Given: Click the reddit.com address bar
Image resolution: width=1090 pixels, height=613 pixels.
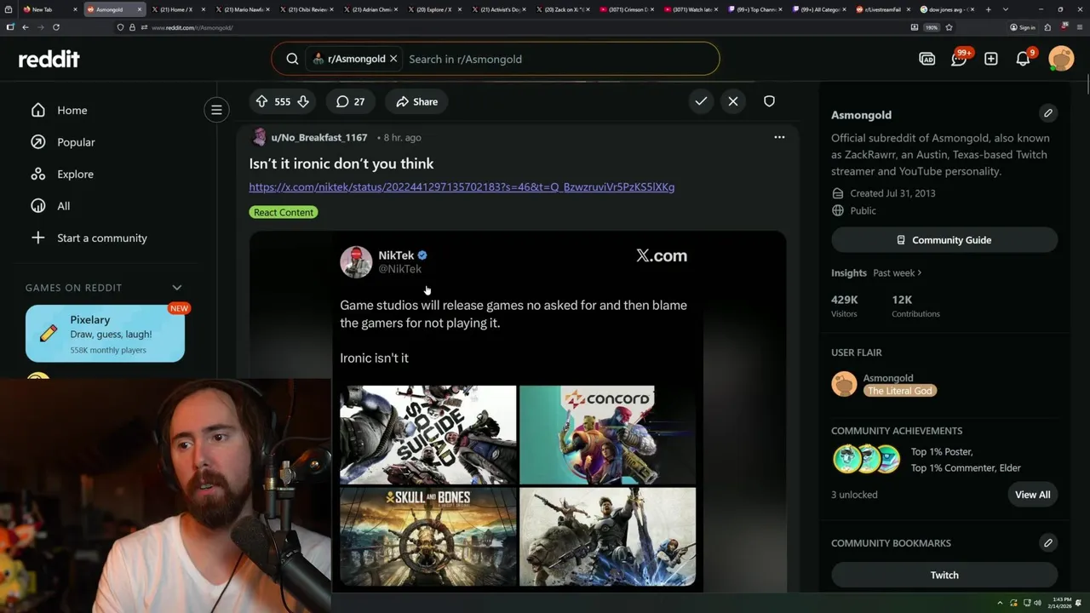Looking at the screenshot, I should 511,27.
